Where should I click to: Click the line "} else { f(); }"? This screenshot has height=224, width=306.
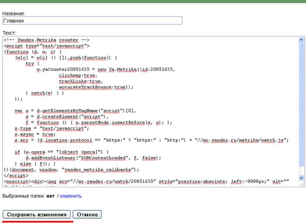(35, 164)
